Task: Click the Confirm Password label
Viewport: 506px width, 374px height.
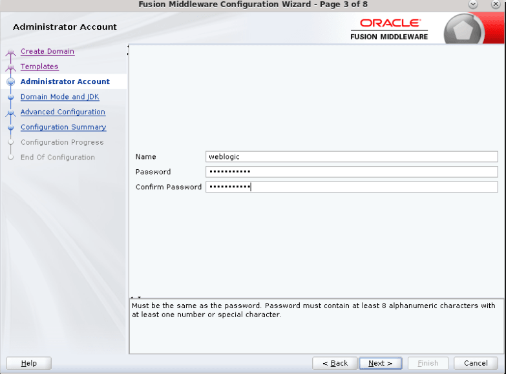Action: [x=169, y=187]
